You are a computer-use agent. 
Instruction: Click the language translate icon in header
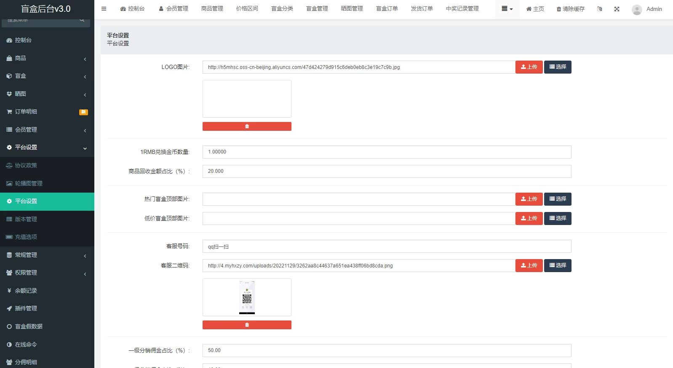(x=599, y=9)
